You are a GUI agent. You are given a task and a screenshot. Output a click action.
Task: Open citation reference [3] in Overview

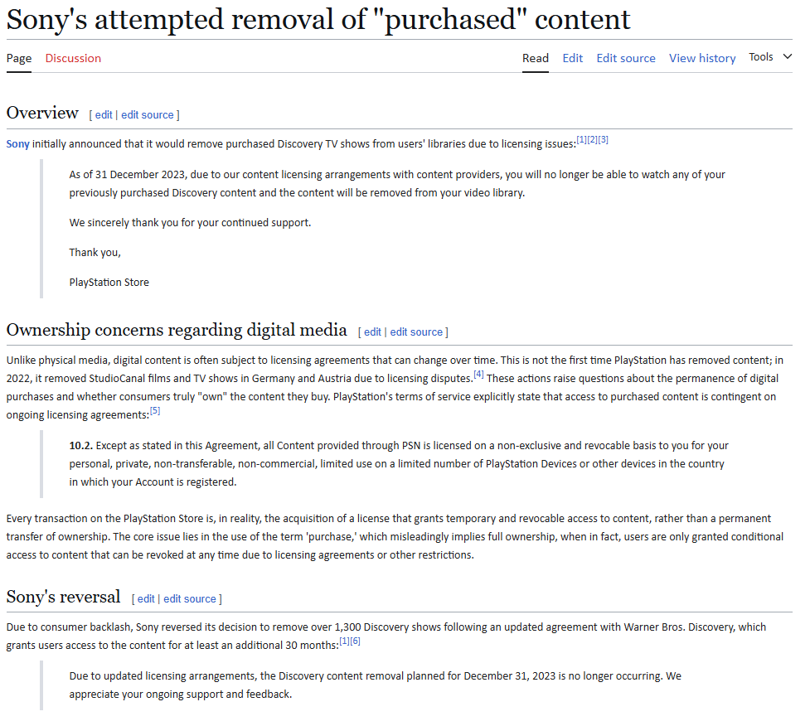click(x=603, y=140)
